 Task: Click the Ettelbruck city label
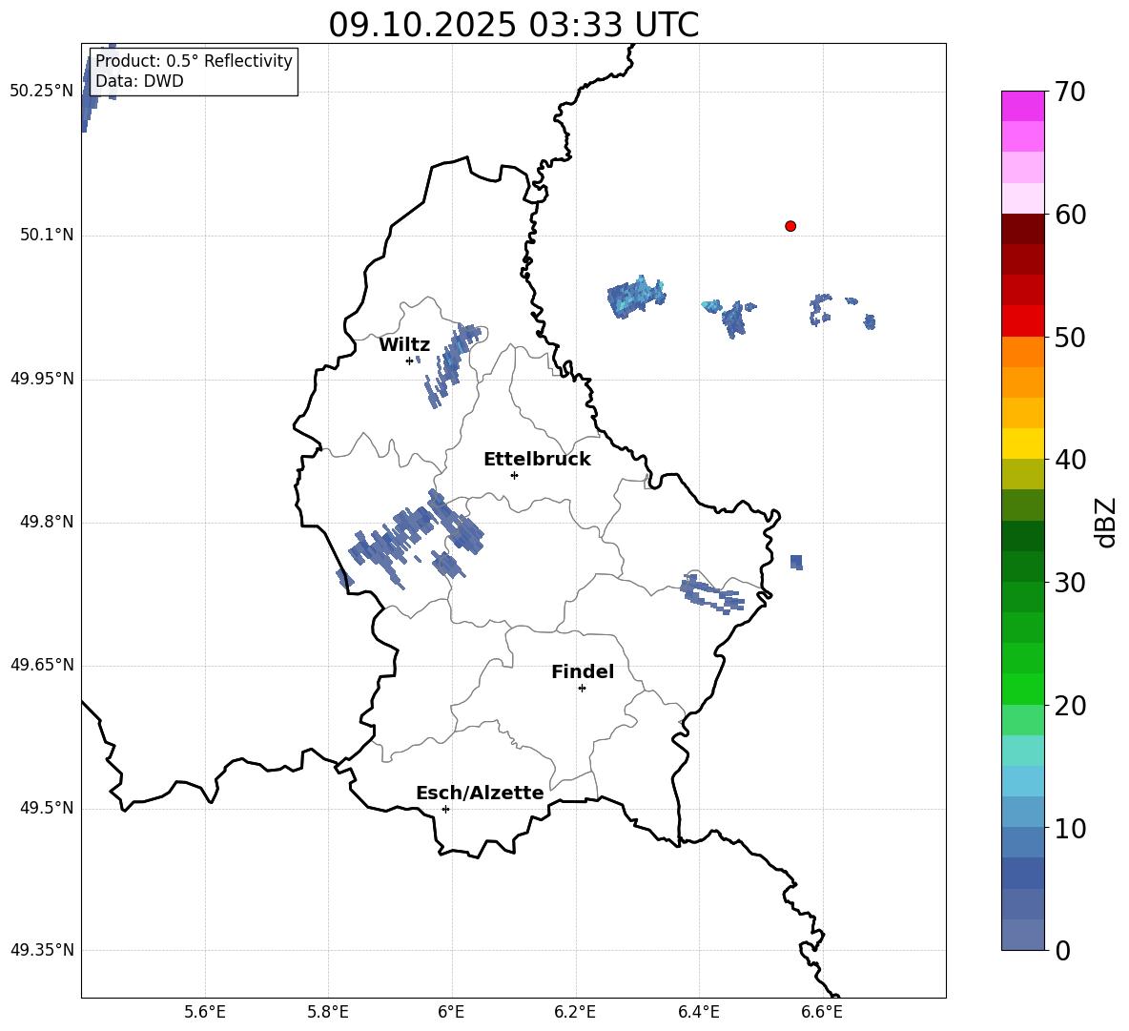537,460
